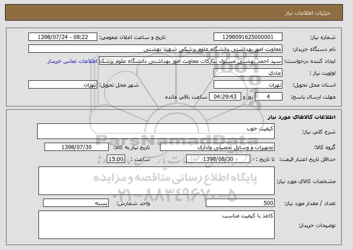The width and height of the screenshot is (353, 250).
Task: Select the public announcement date field 1398/07/24 - 08:22
Action: pyautogui.click(x=63, y=37)
